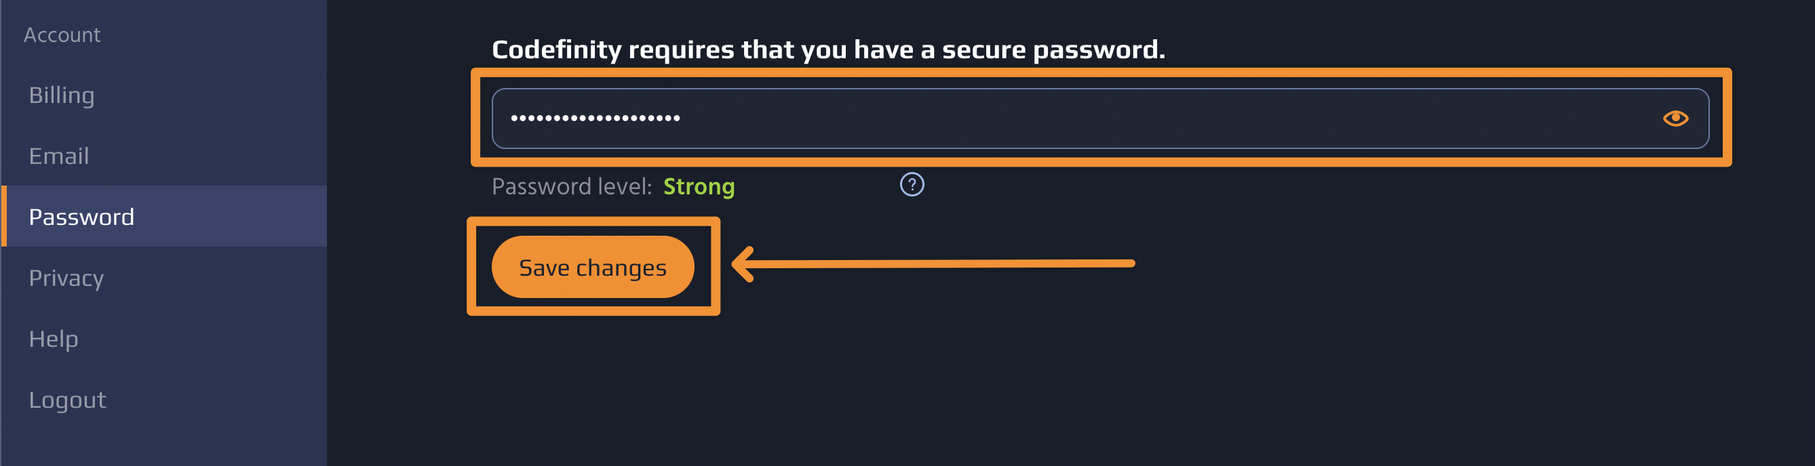Click the highlighted Save changes control

(x=593, y=266)
